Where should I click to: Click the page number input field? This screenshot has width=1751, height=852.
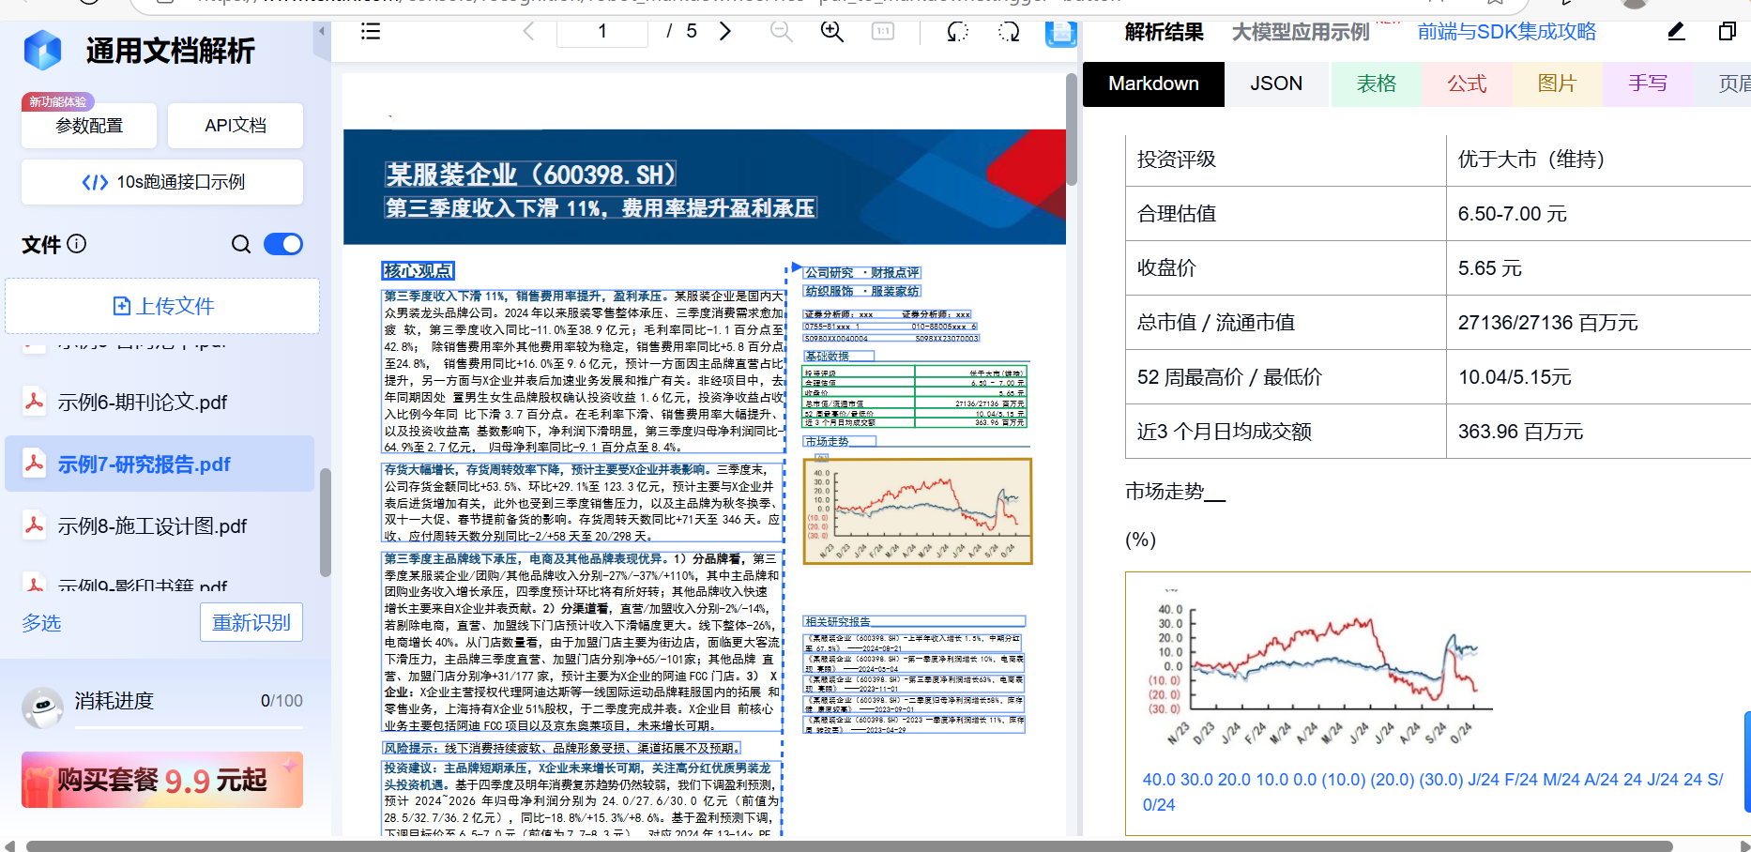click(602, 32)
